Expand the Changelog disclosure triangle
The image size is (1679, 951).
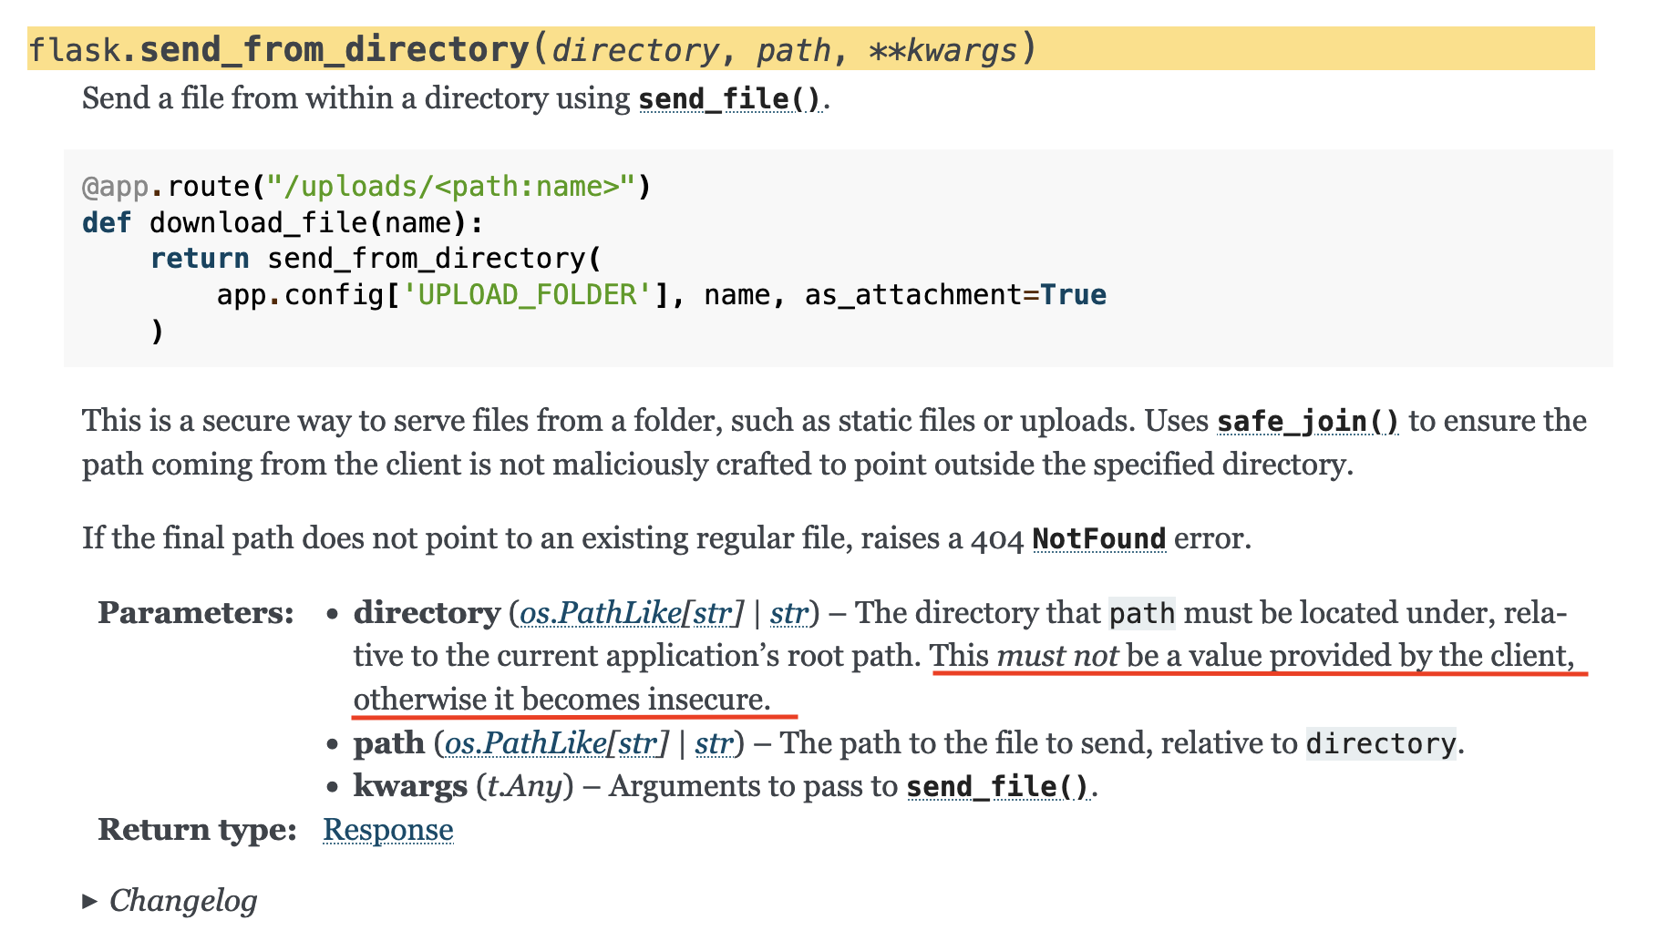pyautogui.click(x=89, y=901)
